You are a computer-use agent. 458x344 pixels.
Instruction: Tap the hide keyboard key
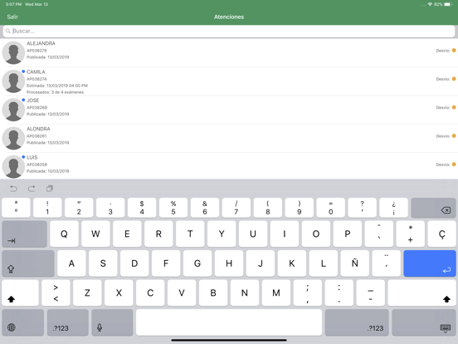424,322
